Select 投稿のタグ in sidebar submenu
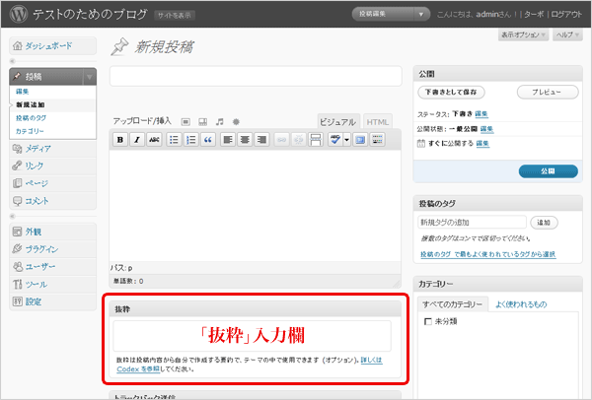The image size is (592, 400). pyautogui.click(x=31, y=118)
